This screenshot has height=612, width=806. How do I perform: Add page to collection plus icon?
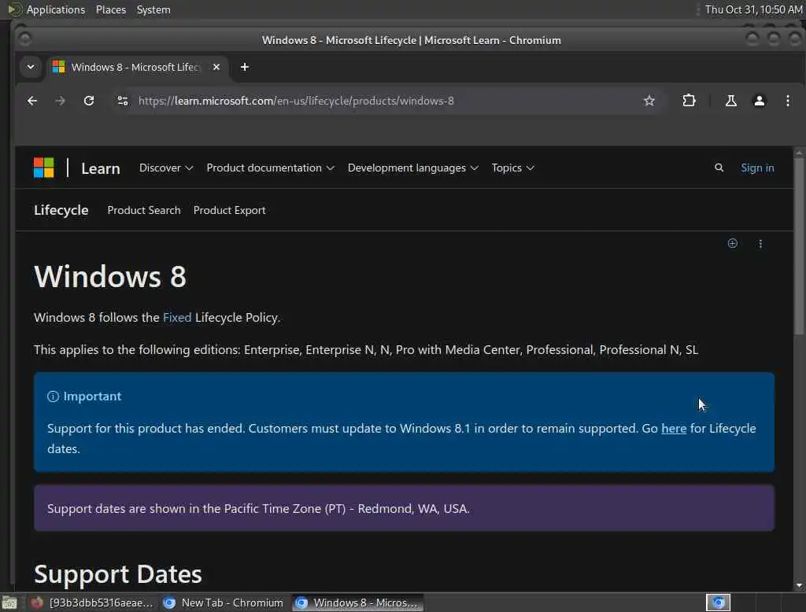(x=733, y=244)
